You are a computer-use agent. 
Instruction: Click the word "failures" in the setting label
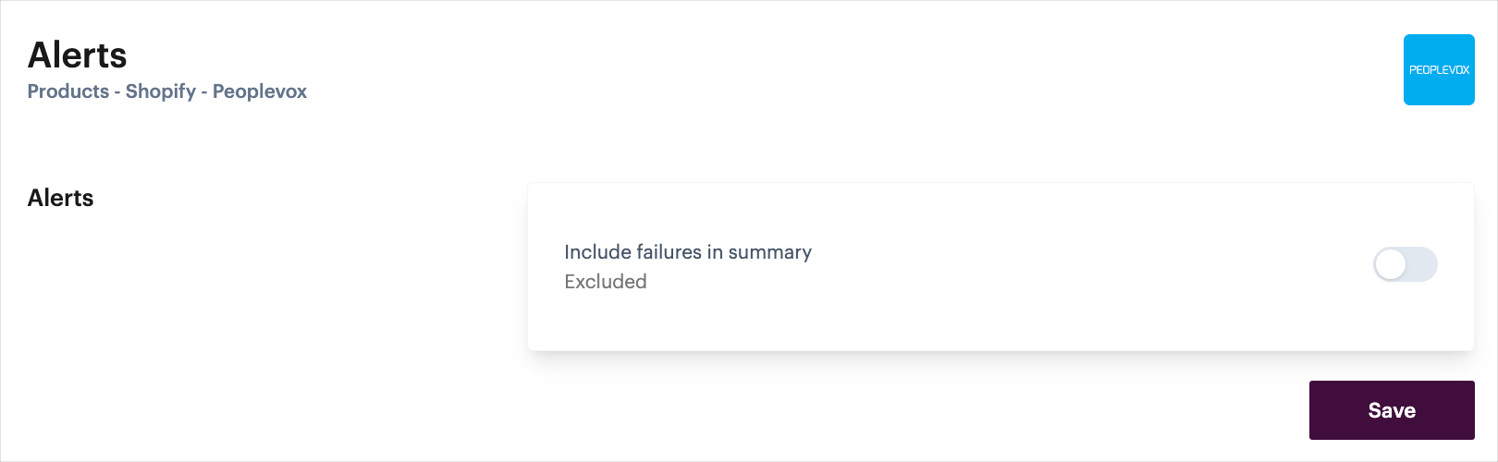[667, 252]
